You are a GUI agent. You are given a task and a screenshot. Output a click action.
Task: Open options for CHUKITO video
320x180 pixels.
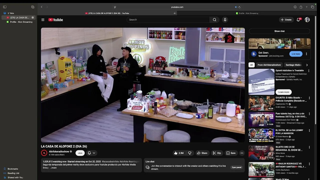pyautogui.click(x=309, y=98)
